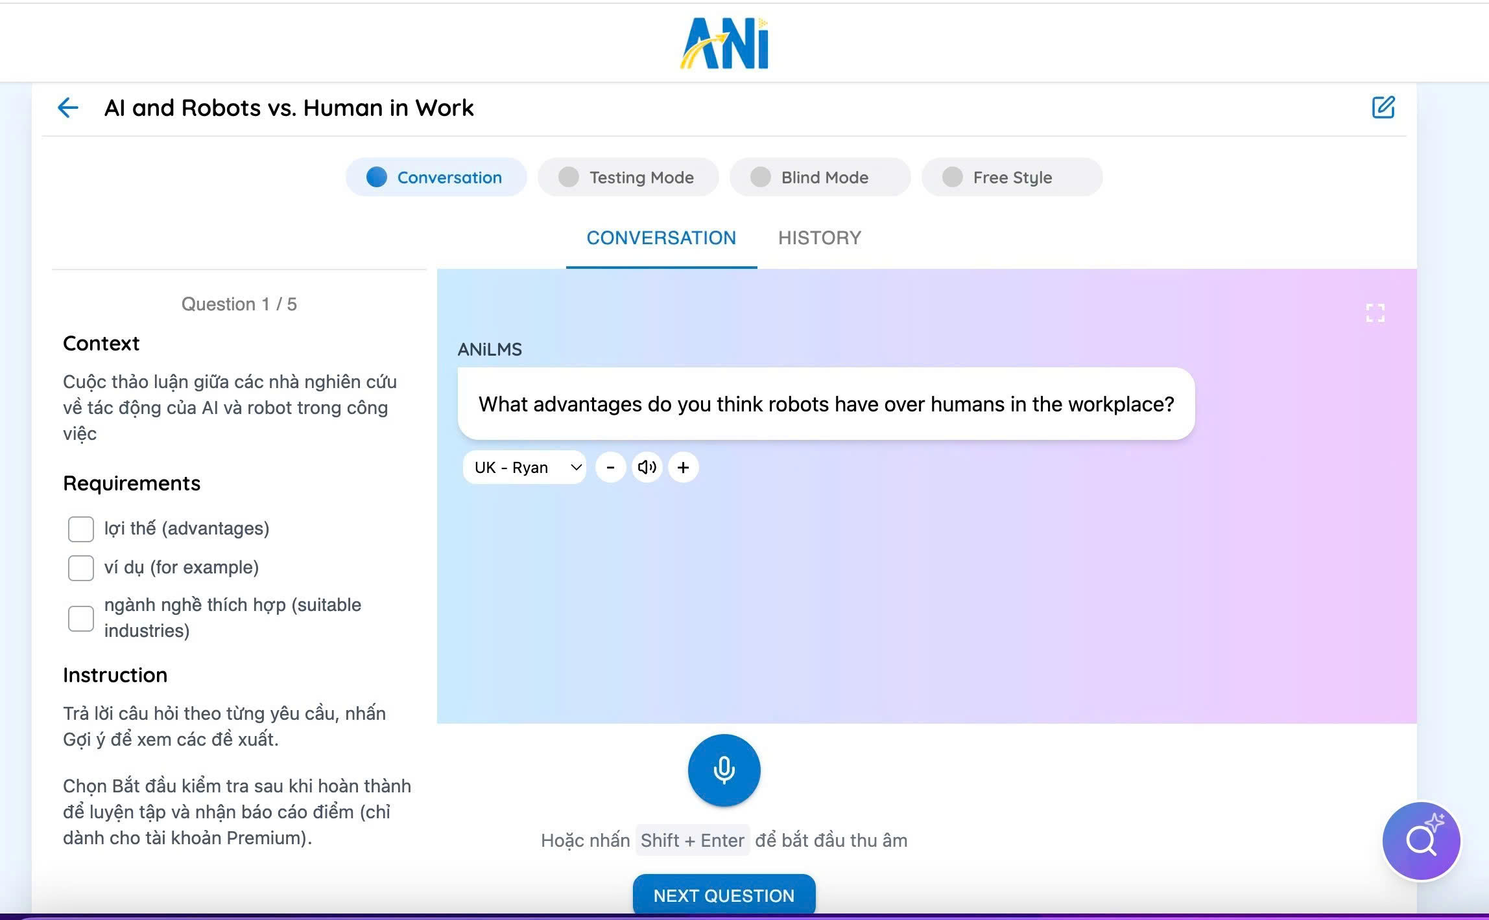Check the lợi thế (advantages) requirement
This screenshot has height=920, width=1489.
coord(81,529)
